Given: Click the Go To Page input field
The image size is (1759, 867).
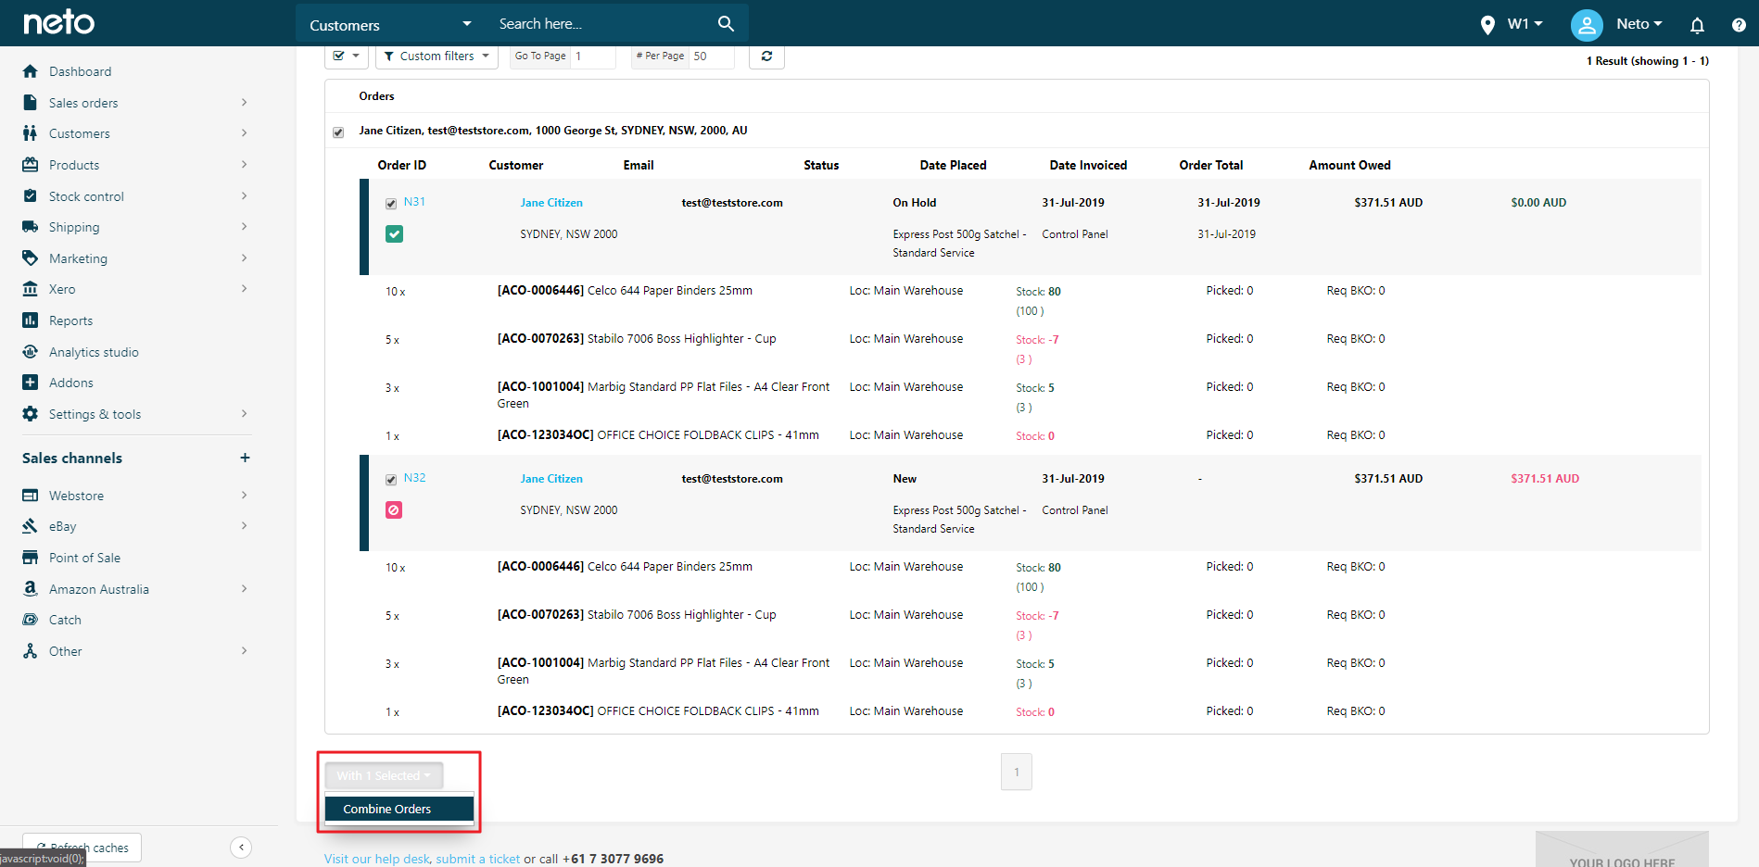Looking at the screenshot, I should pyautogui.click(x=593, y=56).
